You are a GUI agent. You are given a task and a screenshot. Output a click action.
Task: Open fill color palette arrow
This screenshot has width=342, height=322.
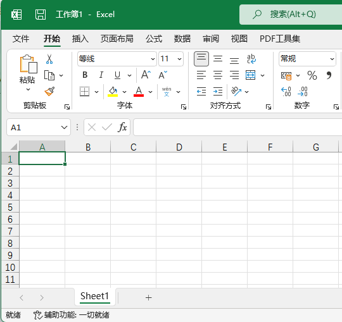124,92
